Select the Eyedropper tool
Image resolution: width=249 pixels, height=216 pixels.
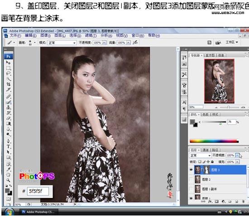(8, 169)
